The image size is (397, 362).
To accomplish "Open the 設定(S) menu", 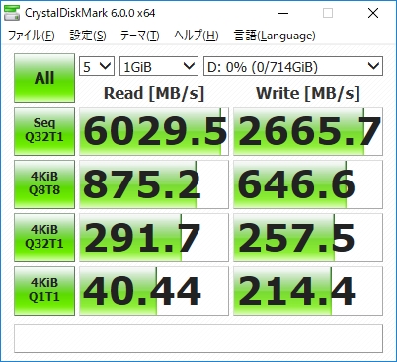I will (88, 36).
